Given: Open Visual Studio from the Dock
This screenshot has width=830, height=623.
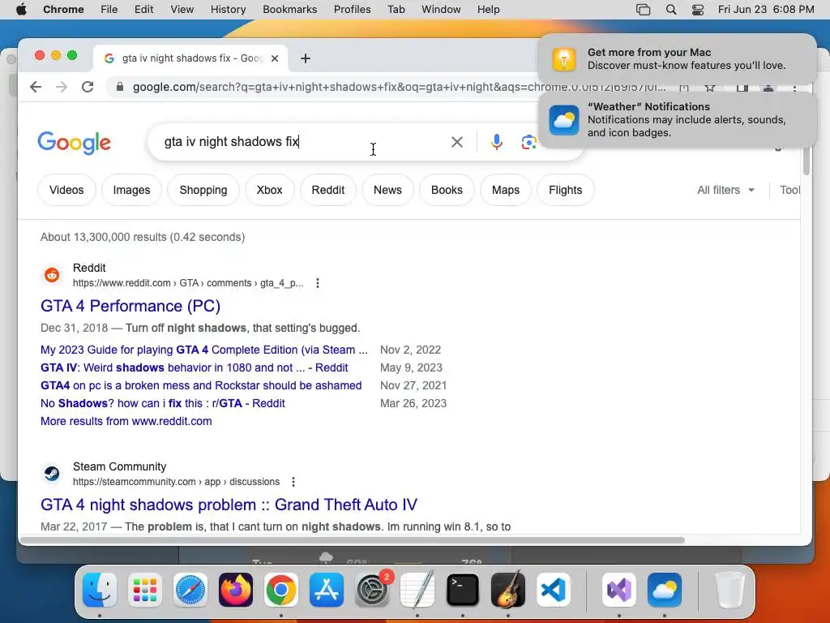Looking at the screenshot, I should (618, 591).
